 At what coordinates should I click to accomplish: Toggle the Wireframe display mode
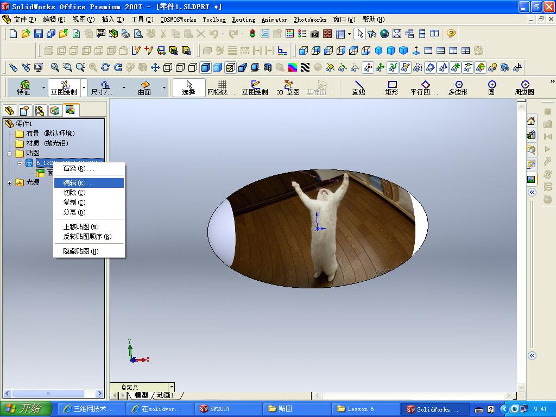[x=168, y=67]
